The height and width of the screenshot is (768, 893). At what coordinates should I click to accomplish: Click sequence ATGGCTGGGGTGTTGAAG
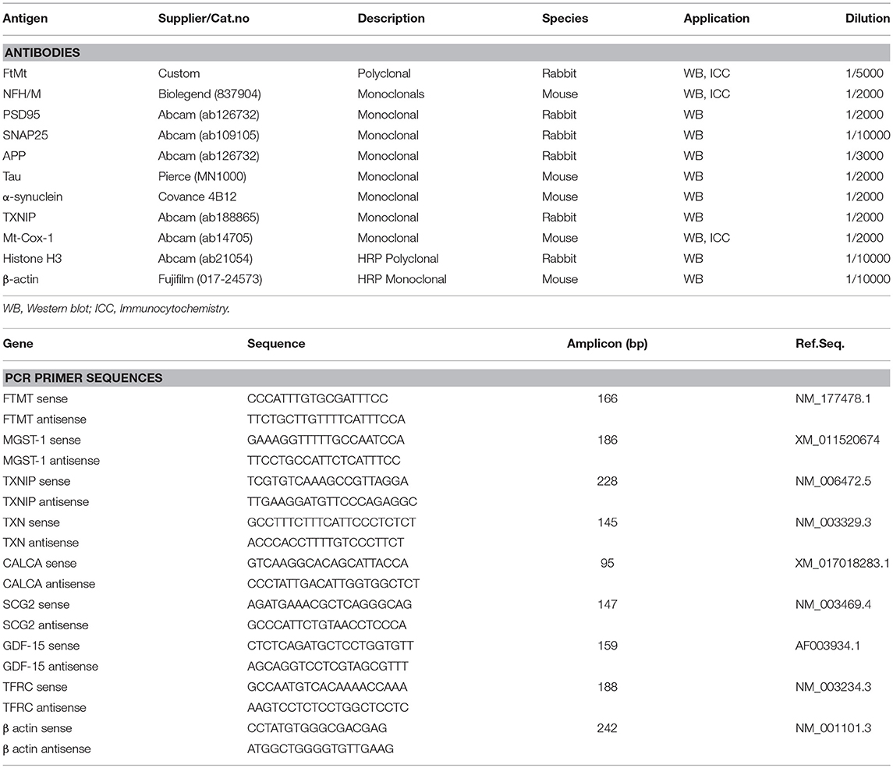tap(320, 749)
